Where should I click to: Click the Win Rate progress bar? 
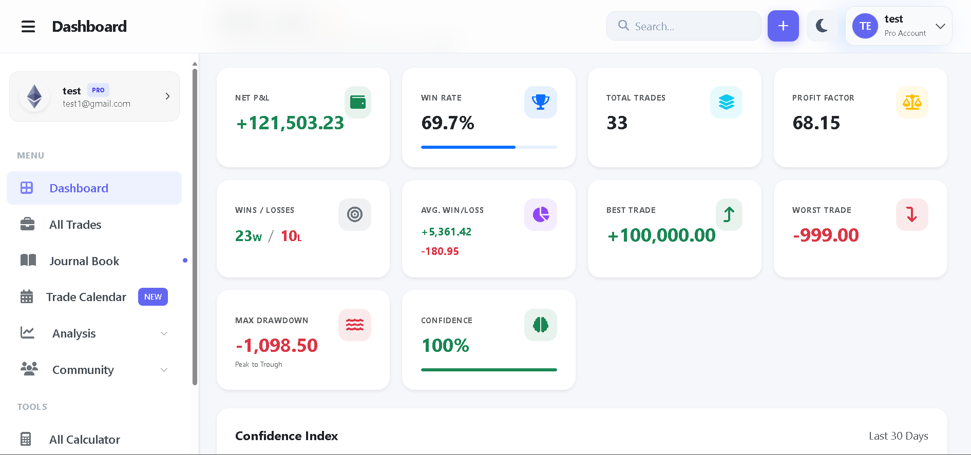pos(489,147)
